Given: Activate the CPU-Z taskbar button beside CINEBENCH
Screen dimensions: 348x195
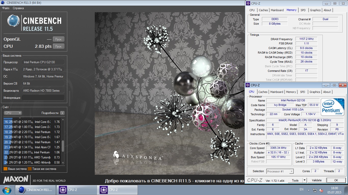Looking at the screenshot, I should point(76,190).
